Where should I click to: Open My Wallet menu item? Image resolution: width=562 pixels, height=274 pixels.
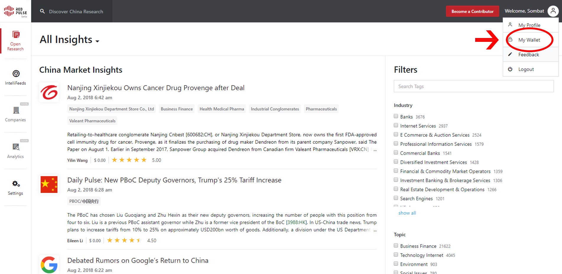[531, 40]
